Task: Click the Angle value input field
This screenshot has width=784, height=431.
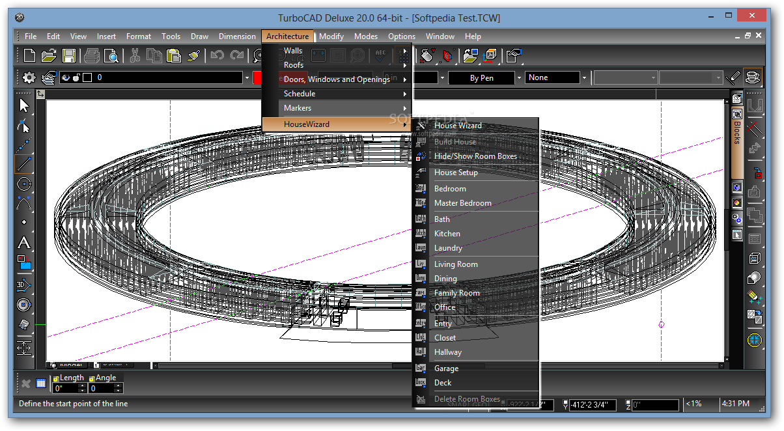Action: click(101, 388)
